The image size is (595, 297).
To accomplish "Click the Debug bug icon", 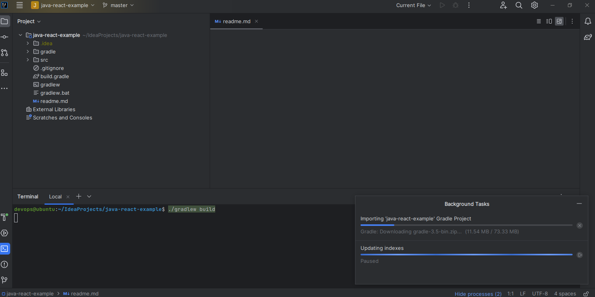I will tap(455, 5).
